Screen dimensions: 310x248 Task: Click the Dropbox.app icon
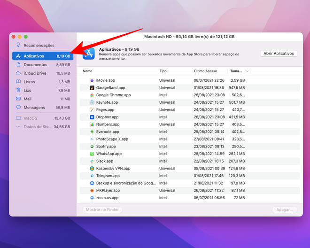[92, 117]
